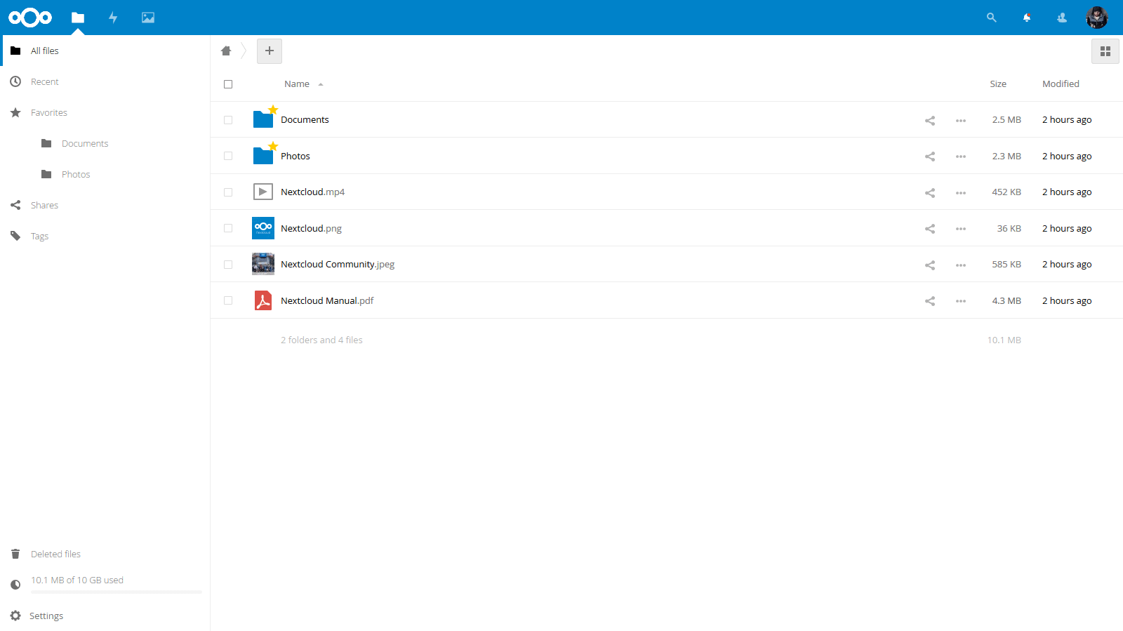The width and height of the screenshot is (1123, 631).
Task: Open more actions for Nextcloud Community.jpeg
Action: (961, 265)
